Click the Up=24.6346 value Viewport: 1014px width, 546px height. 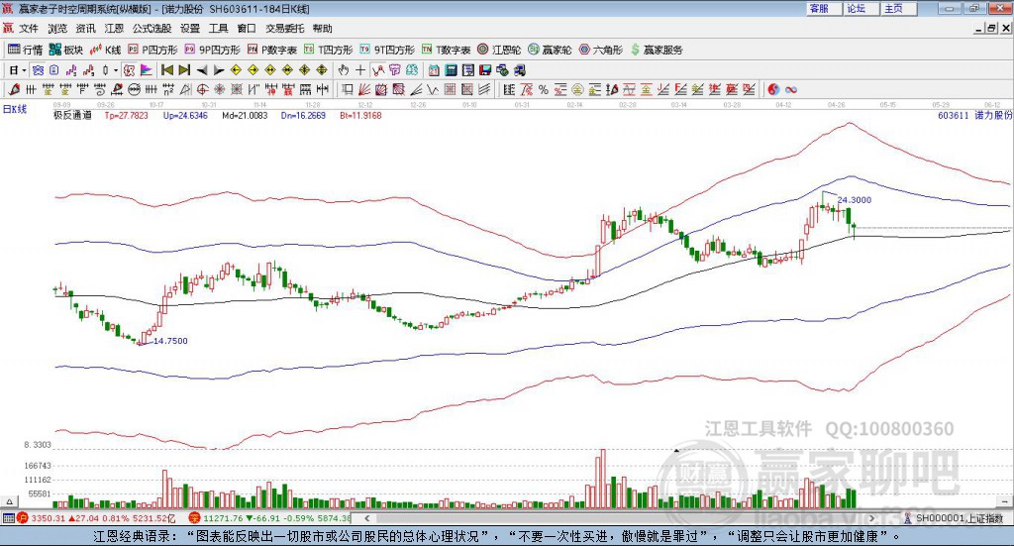pyautogui.click(x=185, y=115)
